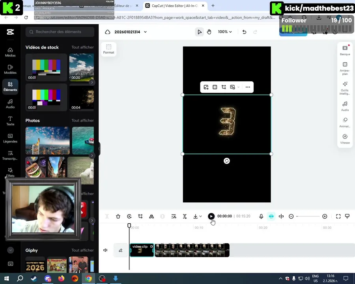Adjust the timeline zoom slider
The width and height of the screenshot is (355, 284).
308,216
